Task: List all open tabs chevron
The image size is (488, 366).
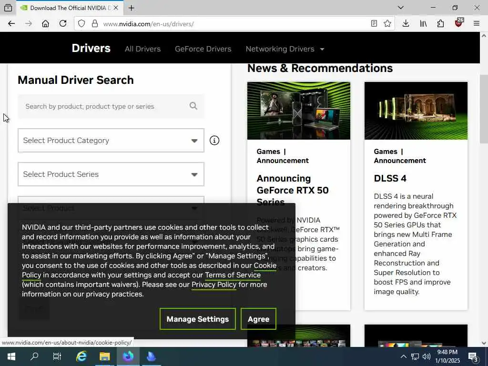Action: click(401, 8)
